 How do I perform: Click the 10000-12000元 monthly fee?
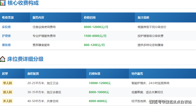click(100, 83)
